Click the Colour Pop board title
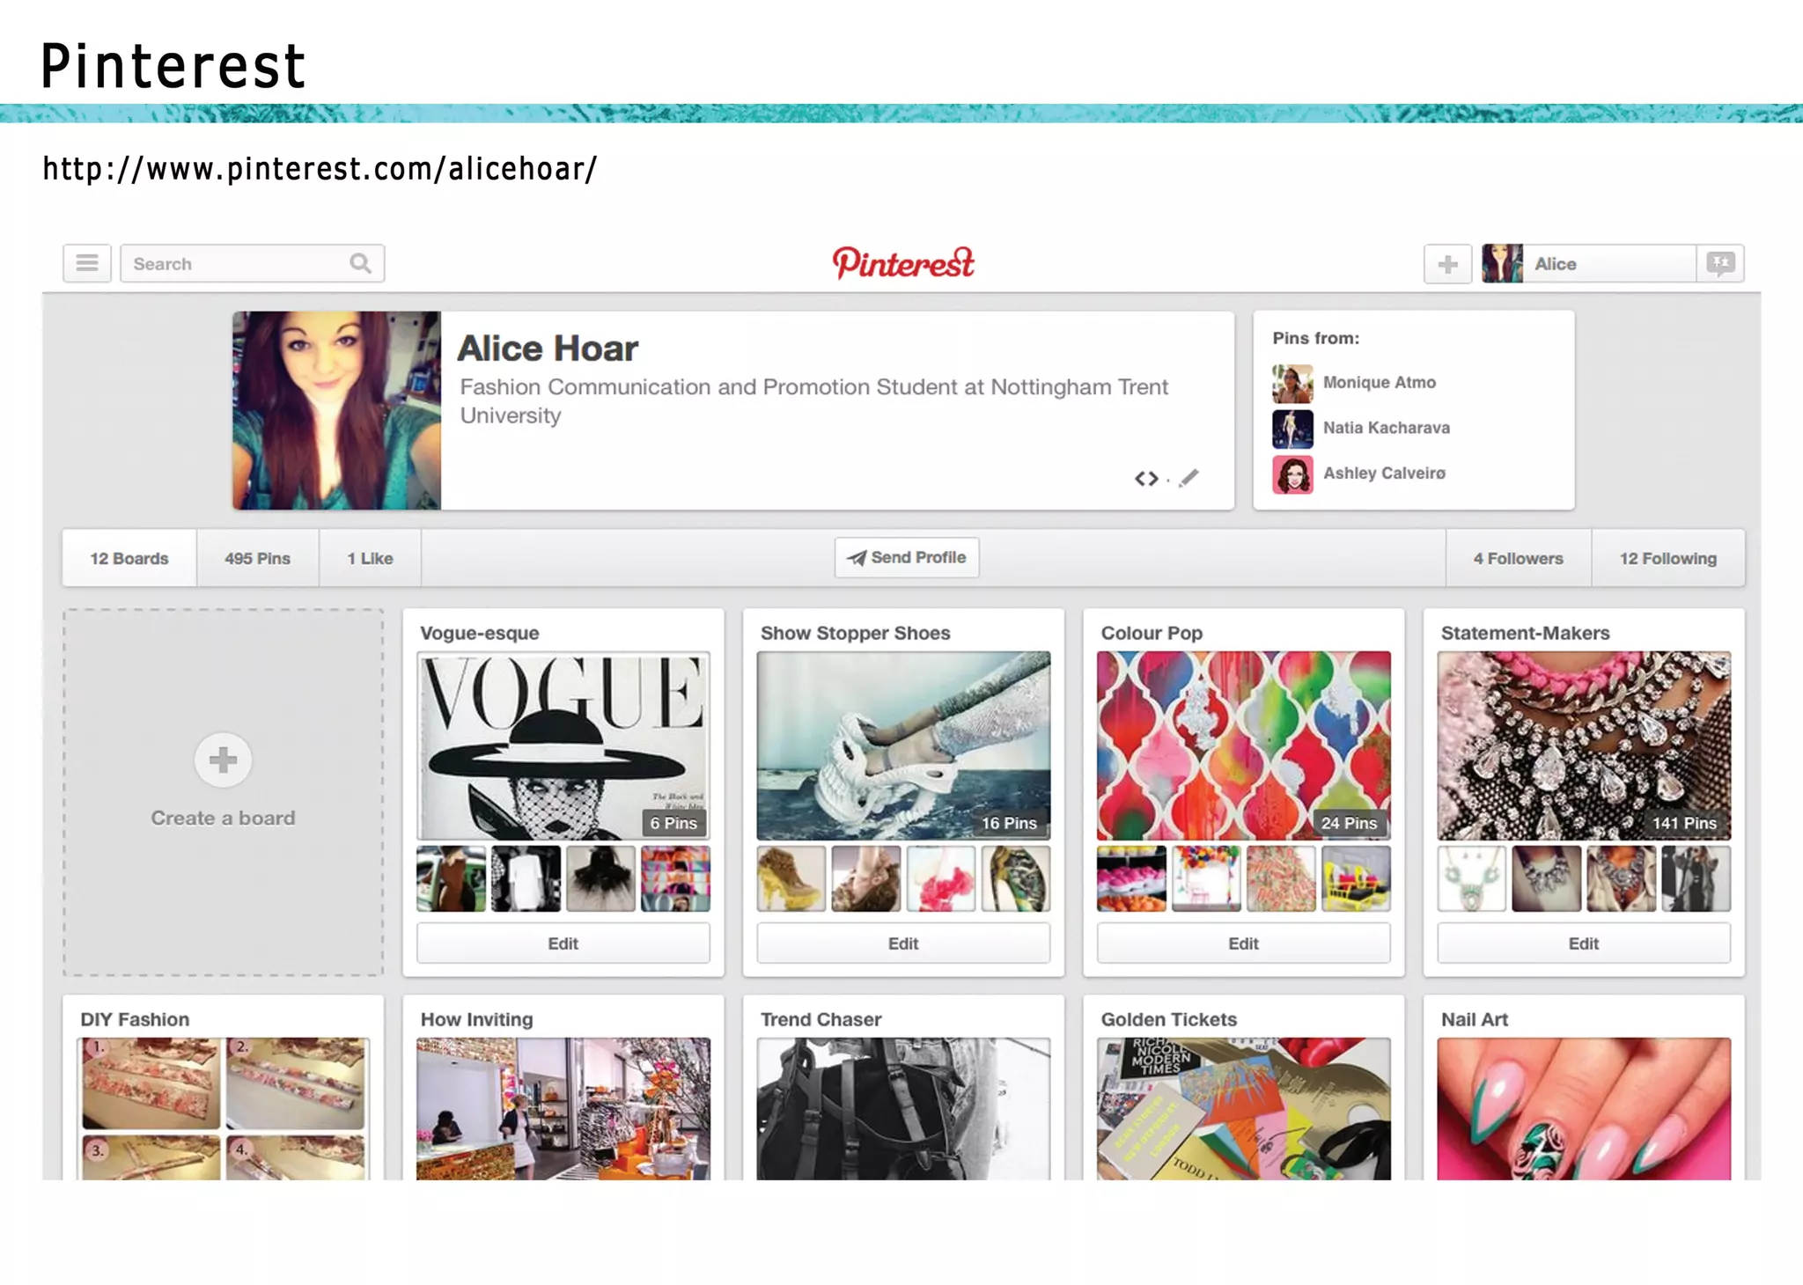 1152,633
